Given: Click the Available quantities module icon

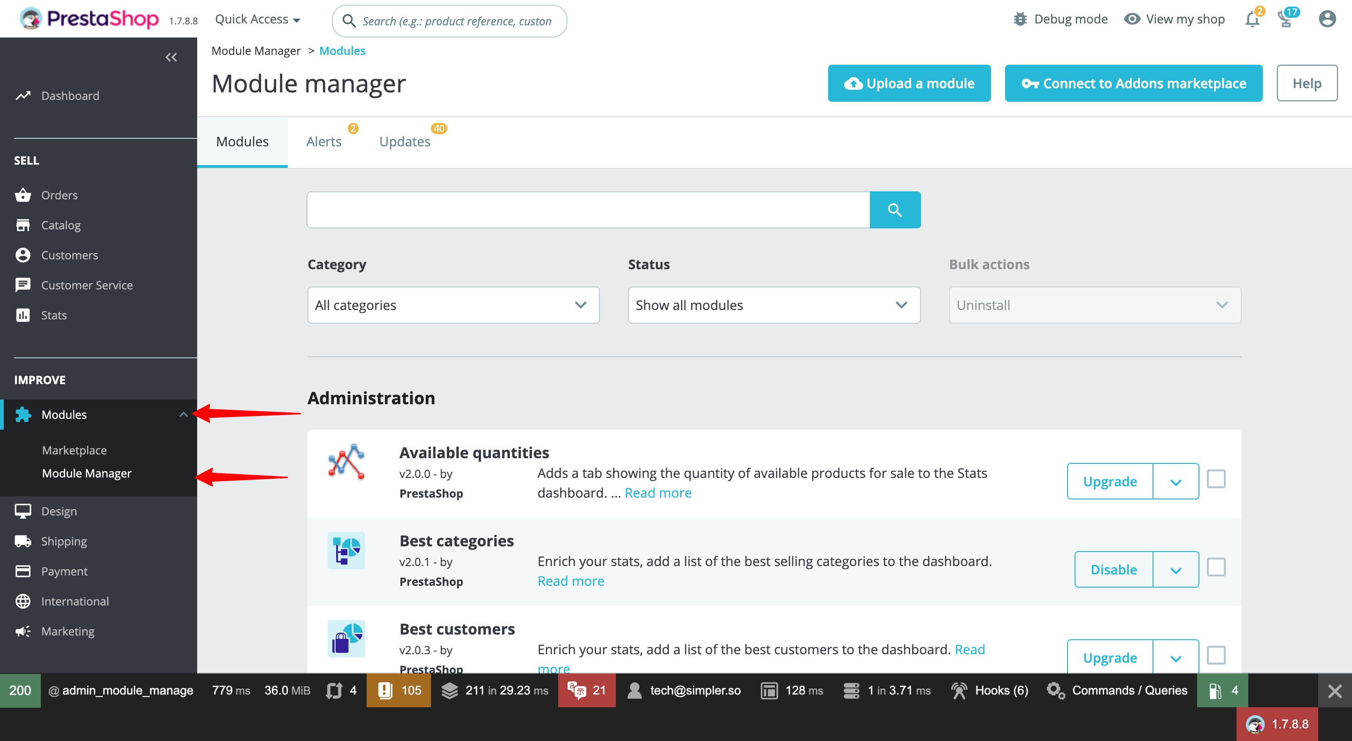Looking at the screenshot, I should click(x=346, y=461).
